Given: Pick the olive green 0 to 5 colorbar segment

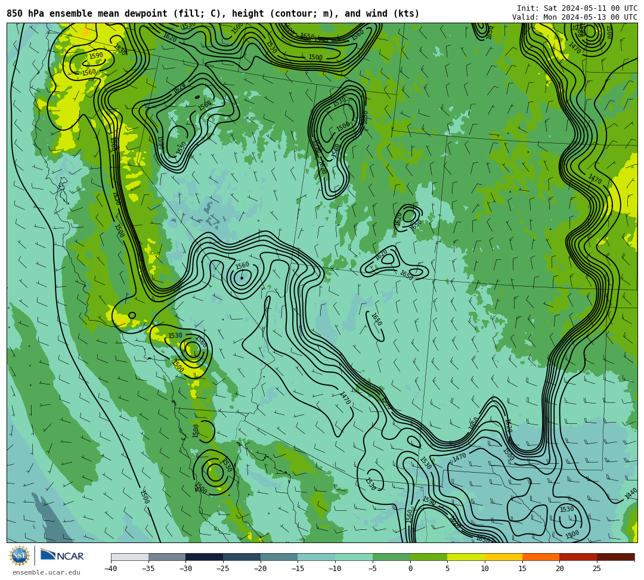Looking at the screenshot, I should coord(429,557).
